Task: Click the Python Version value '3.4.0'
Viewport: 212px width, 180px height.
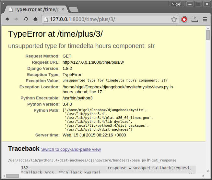Action: click(x=67, y=104)
